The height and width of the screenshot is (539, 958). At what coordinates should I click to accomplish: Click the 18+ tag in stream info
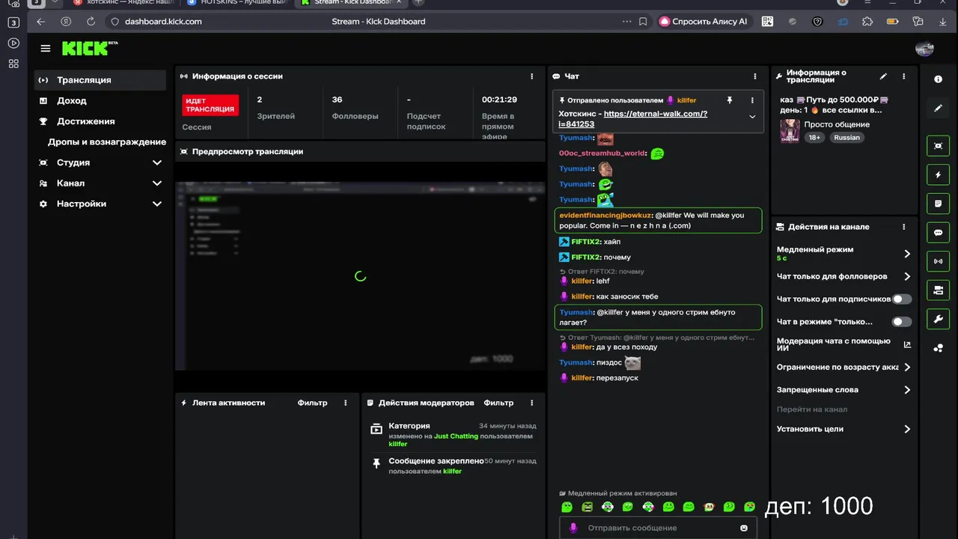click(x=814, y=138)
